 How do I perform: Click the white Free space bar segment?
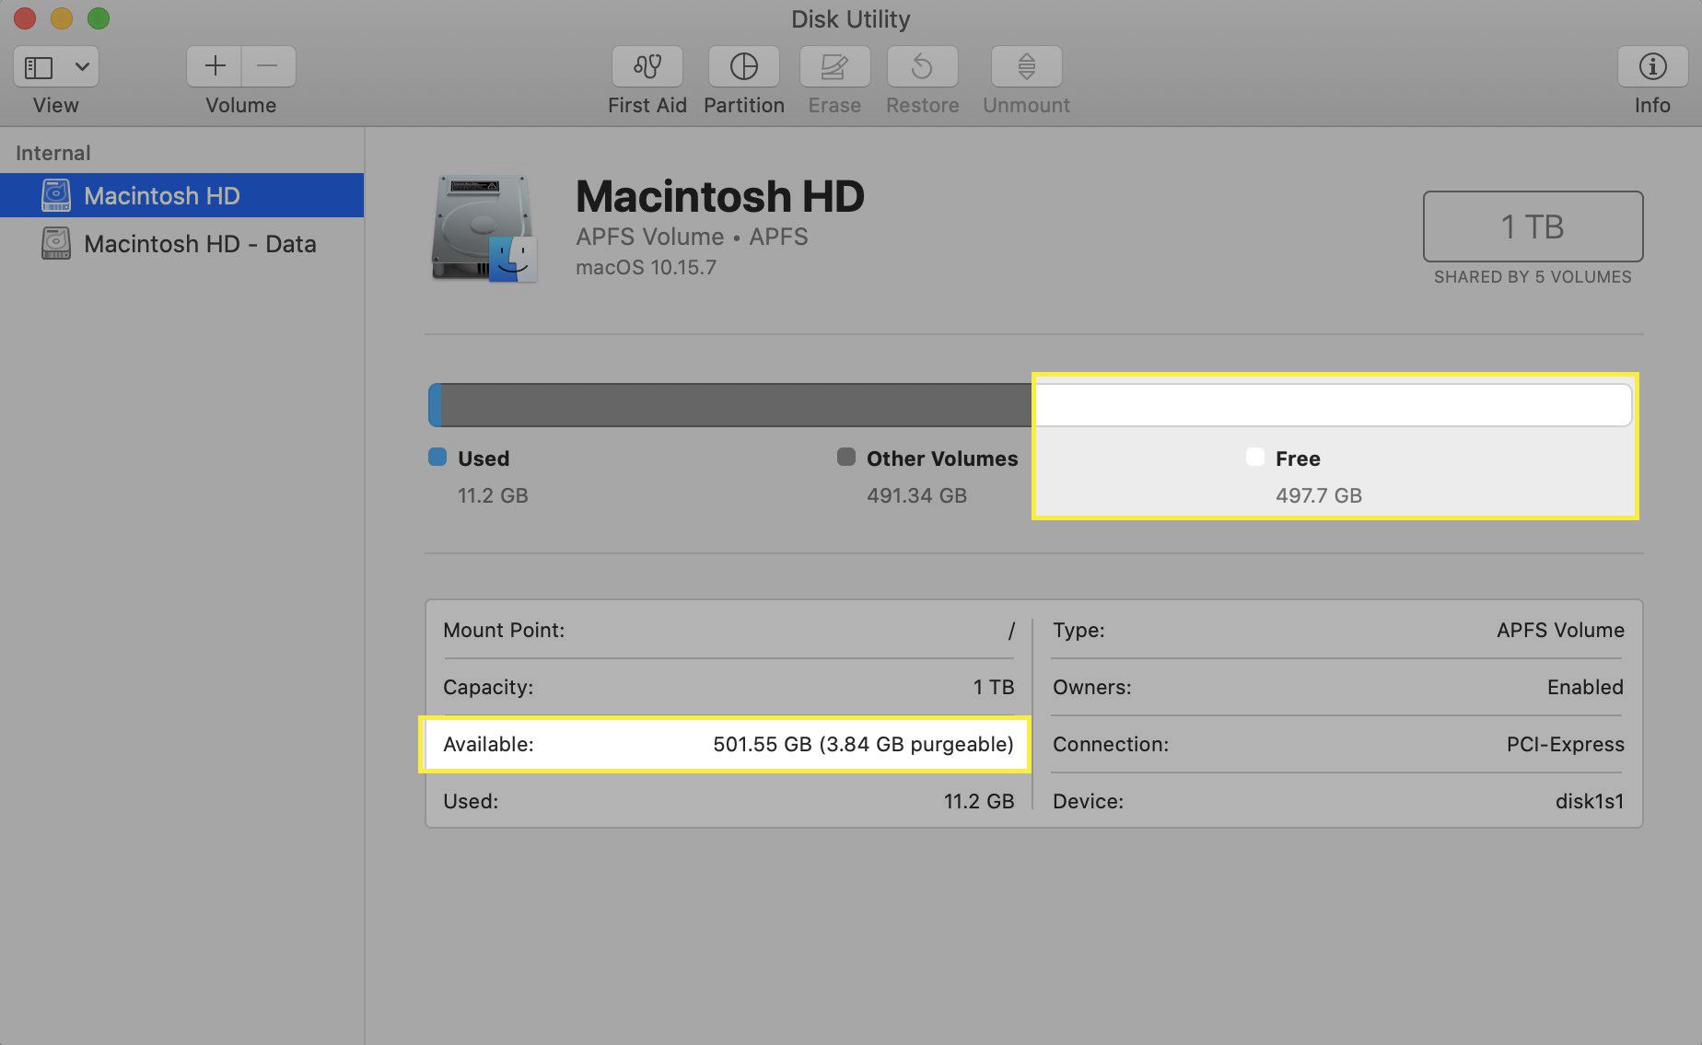click(1333, 405)
